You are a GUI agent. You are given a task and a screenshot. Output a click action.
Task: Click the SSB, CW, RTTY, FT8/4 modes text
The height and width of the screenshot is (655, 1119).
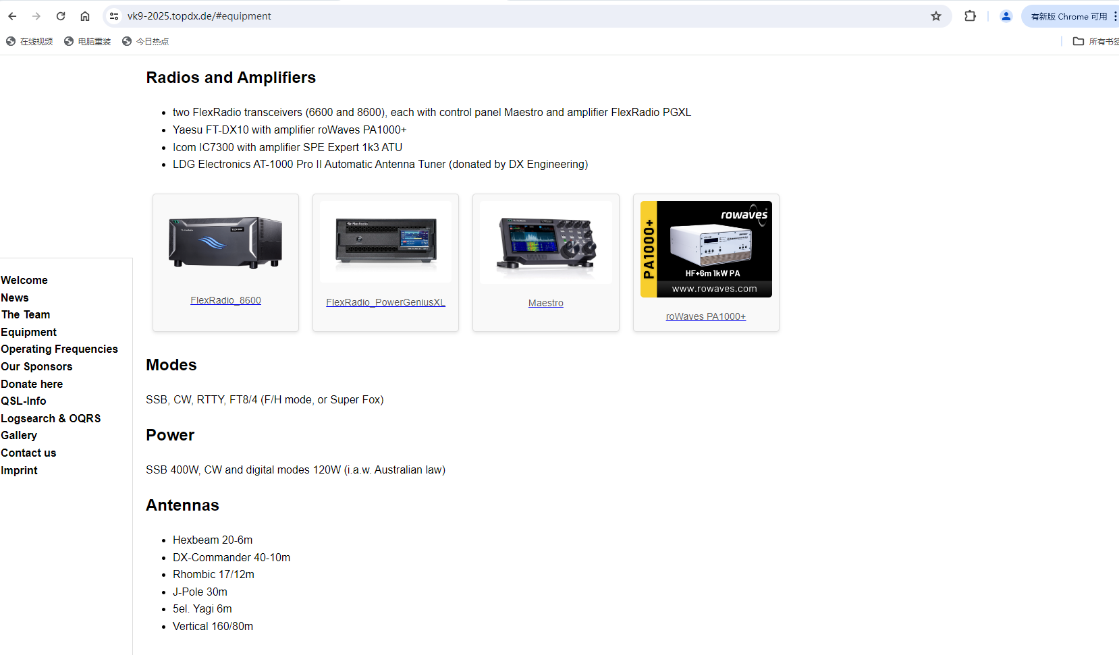point(265,399)
